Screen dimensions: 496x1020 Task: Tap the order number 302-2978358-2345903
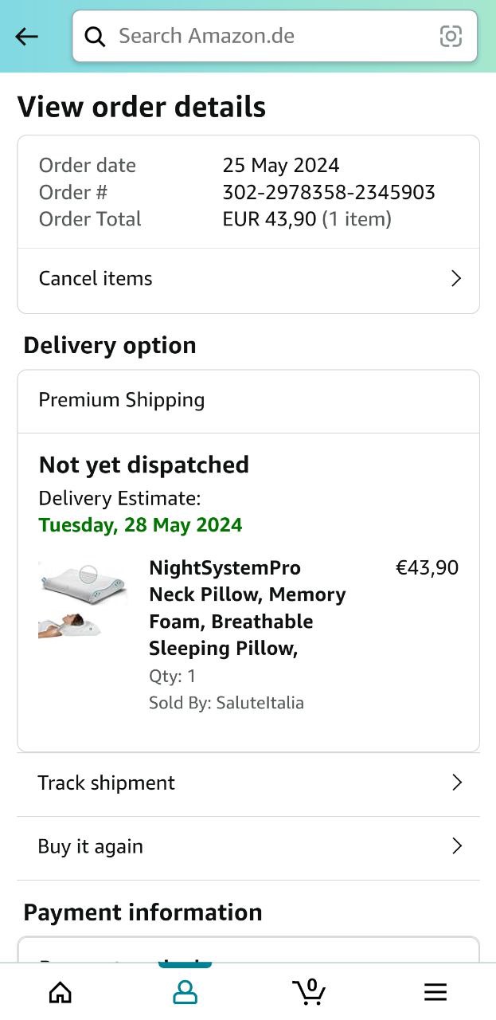point(329,192)
